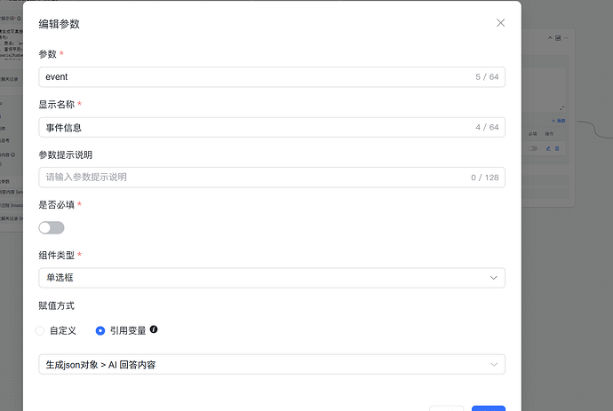Open the 生成json对象 > AI 回答内容 variable dropdown

[x=272, y=364]
